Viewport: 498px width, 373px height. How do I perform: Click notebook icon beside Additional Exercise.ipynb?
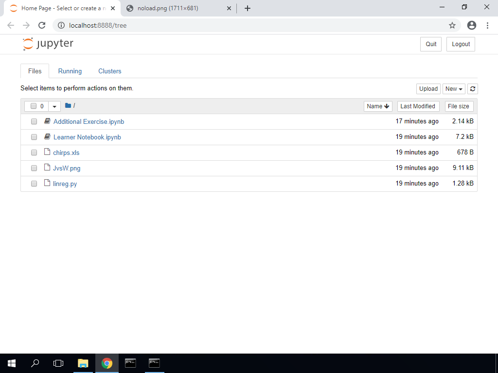[x=47, y=121]
